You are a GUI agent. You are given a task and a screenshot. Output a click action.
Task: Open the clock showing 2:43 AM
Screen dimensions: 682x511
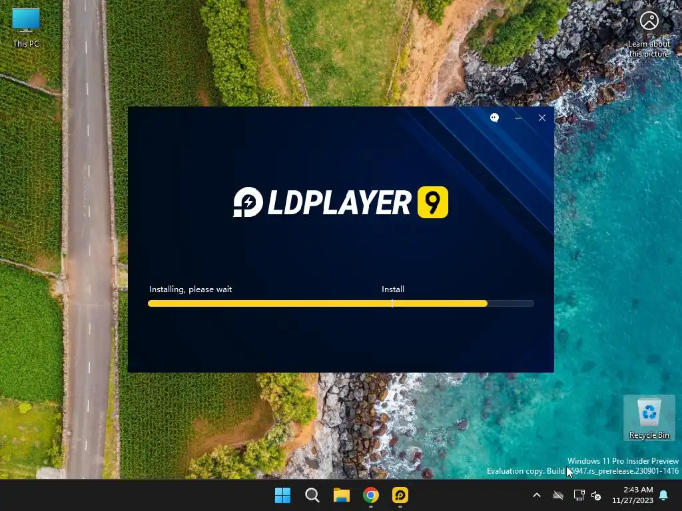pos(633,495)
